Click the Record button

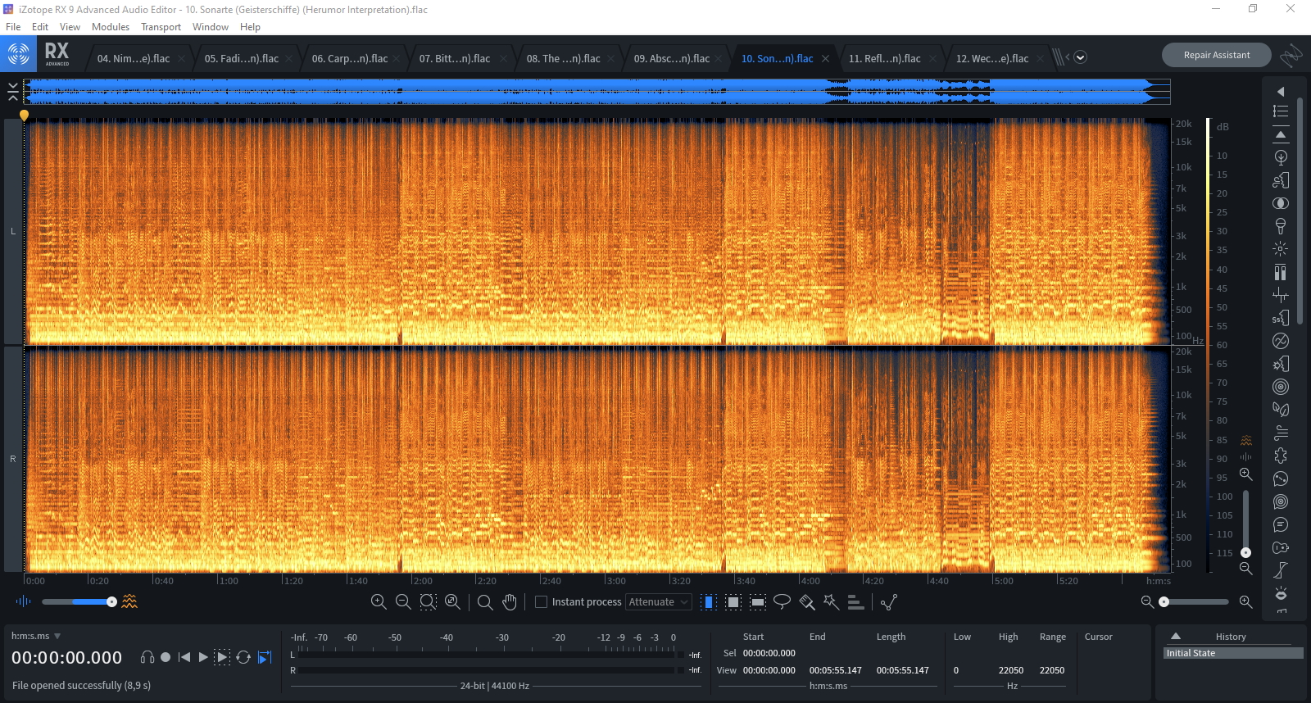[x=166, y=657]
